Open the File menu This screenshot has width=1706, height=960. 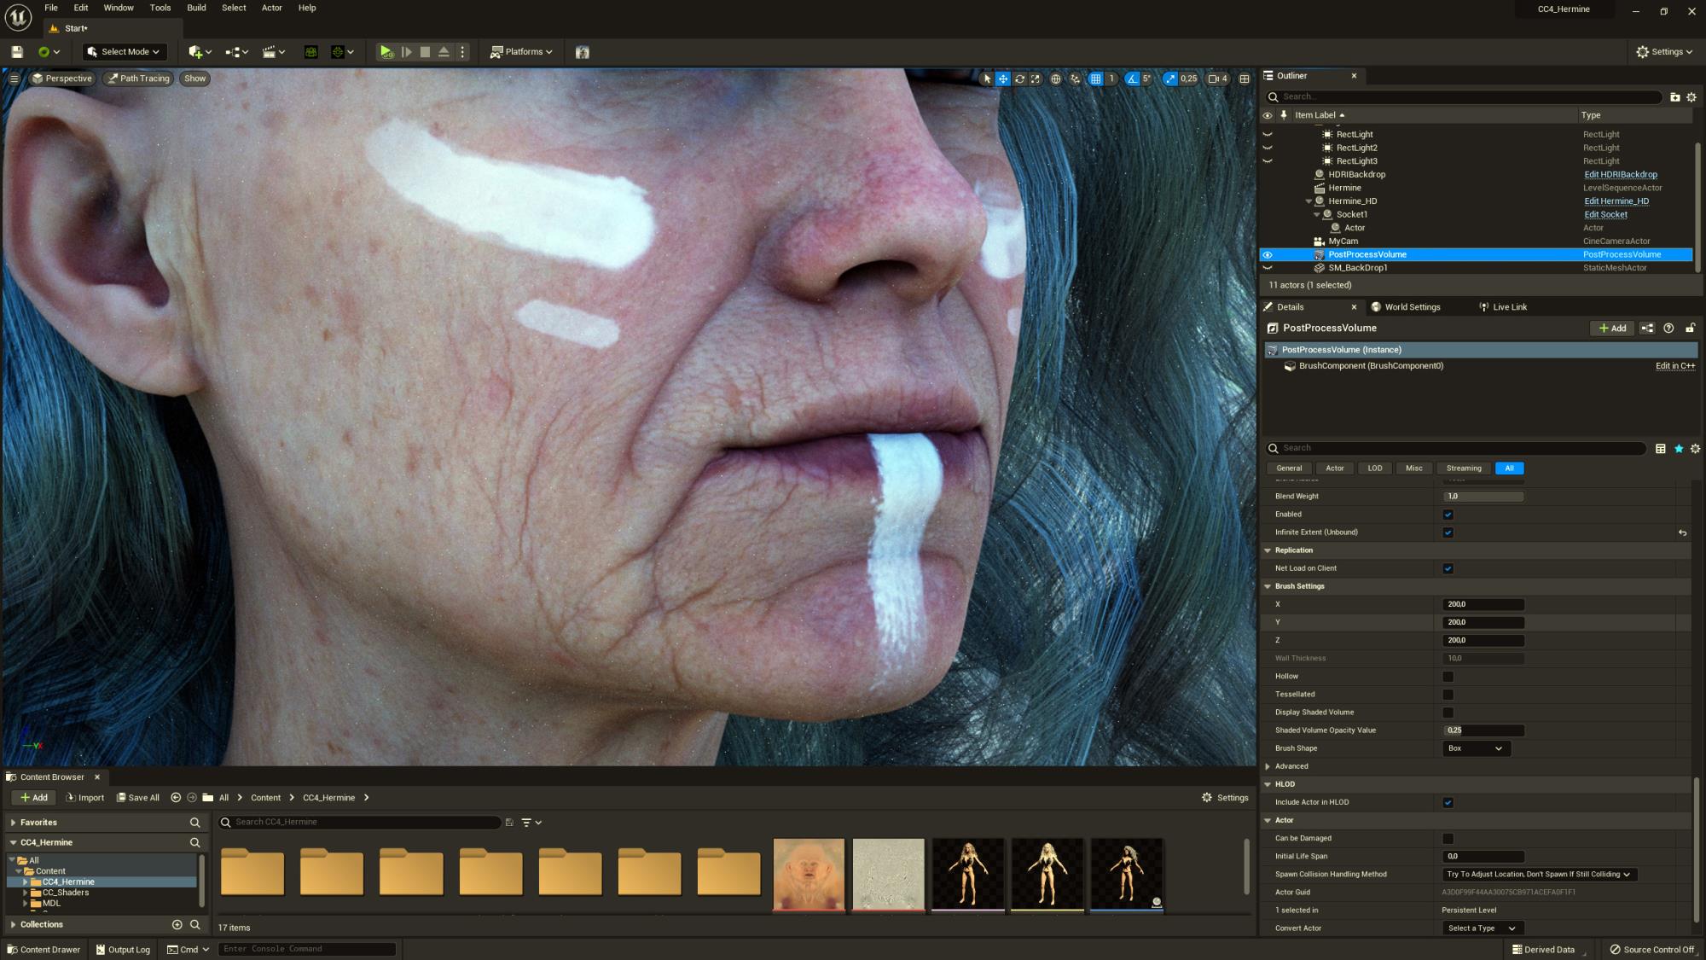click(x=51, y=8)
